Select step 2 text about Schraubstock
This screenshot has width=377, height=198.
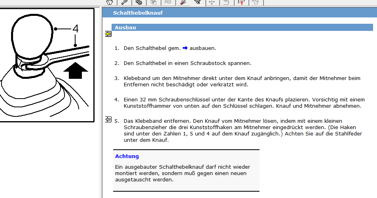[188, 63]
